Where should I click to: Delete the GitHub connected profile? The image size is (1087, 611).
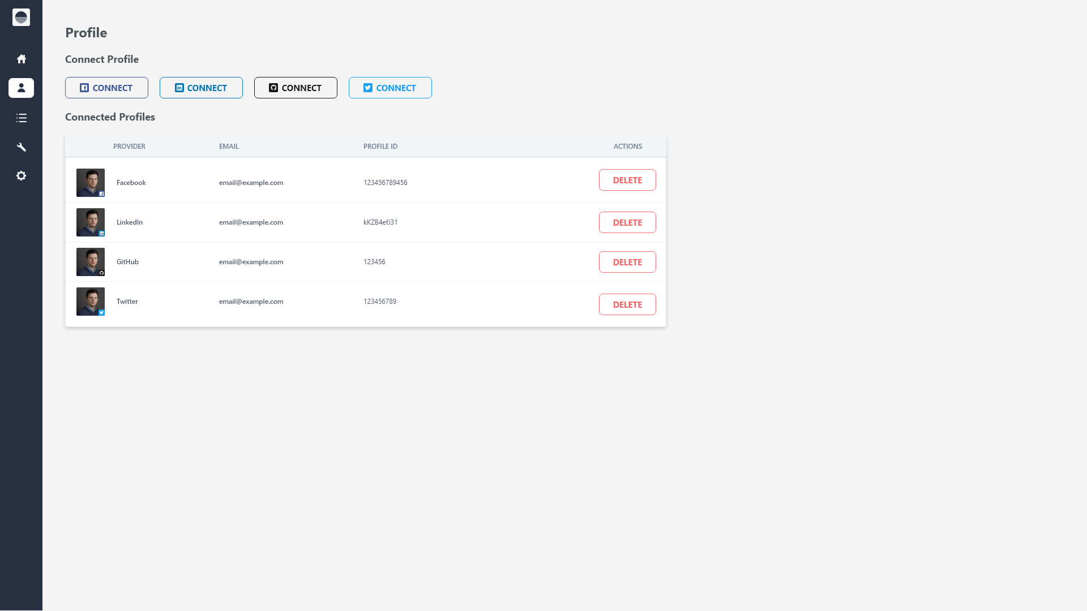(x=627, y=262)
